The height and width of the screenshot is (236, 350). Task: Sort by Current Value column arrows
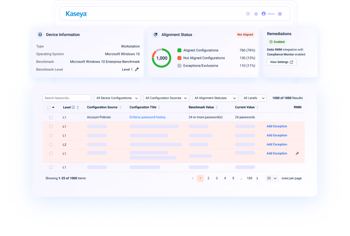pos(257,107)
